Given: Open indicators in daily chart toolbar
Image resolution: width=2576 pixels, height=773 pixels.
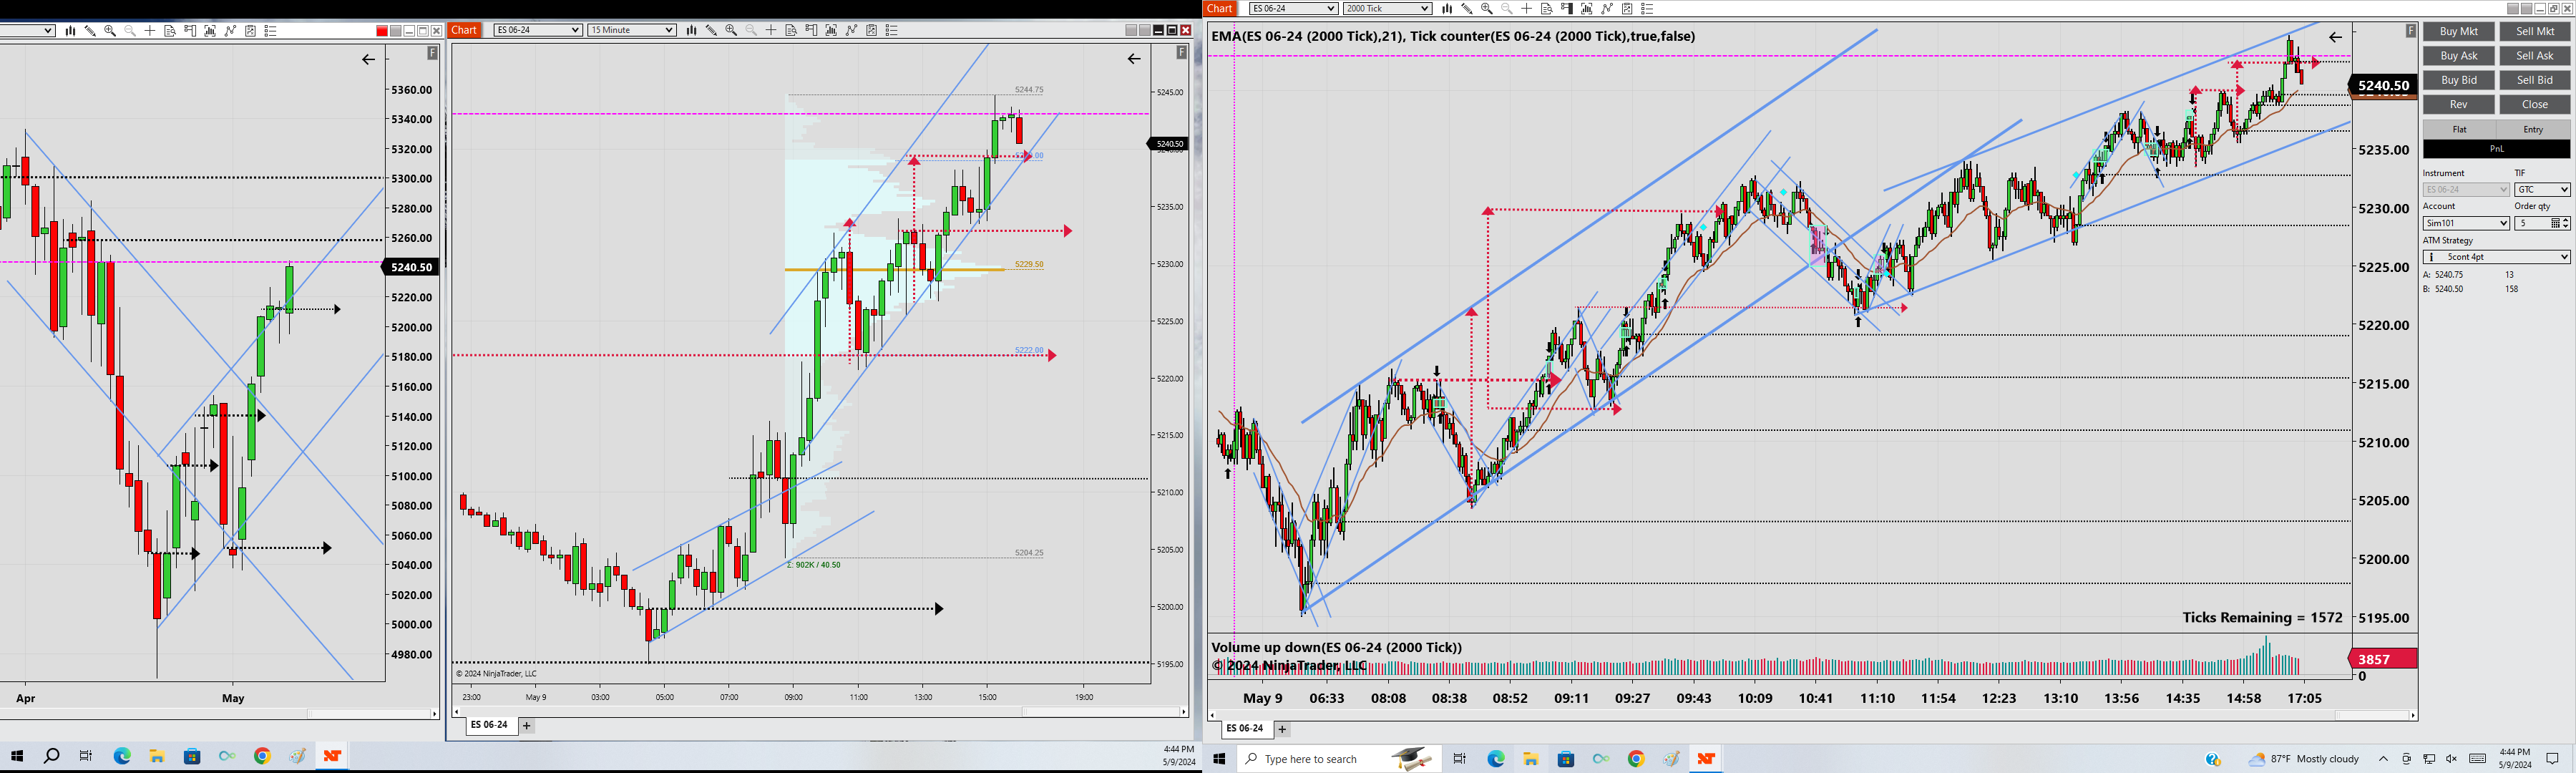Looking at the screenshot, I should click(210, 31).
